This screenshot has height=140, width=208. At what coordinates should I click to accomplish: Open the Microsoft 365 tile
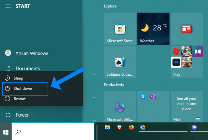click(x=120, y=107)
